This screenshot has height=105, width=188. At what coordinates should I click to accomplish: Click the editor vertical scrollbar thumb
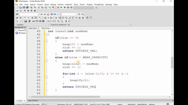(172, 62)
